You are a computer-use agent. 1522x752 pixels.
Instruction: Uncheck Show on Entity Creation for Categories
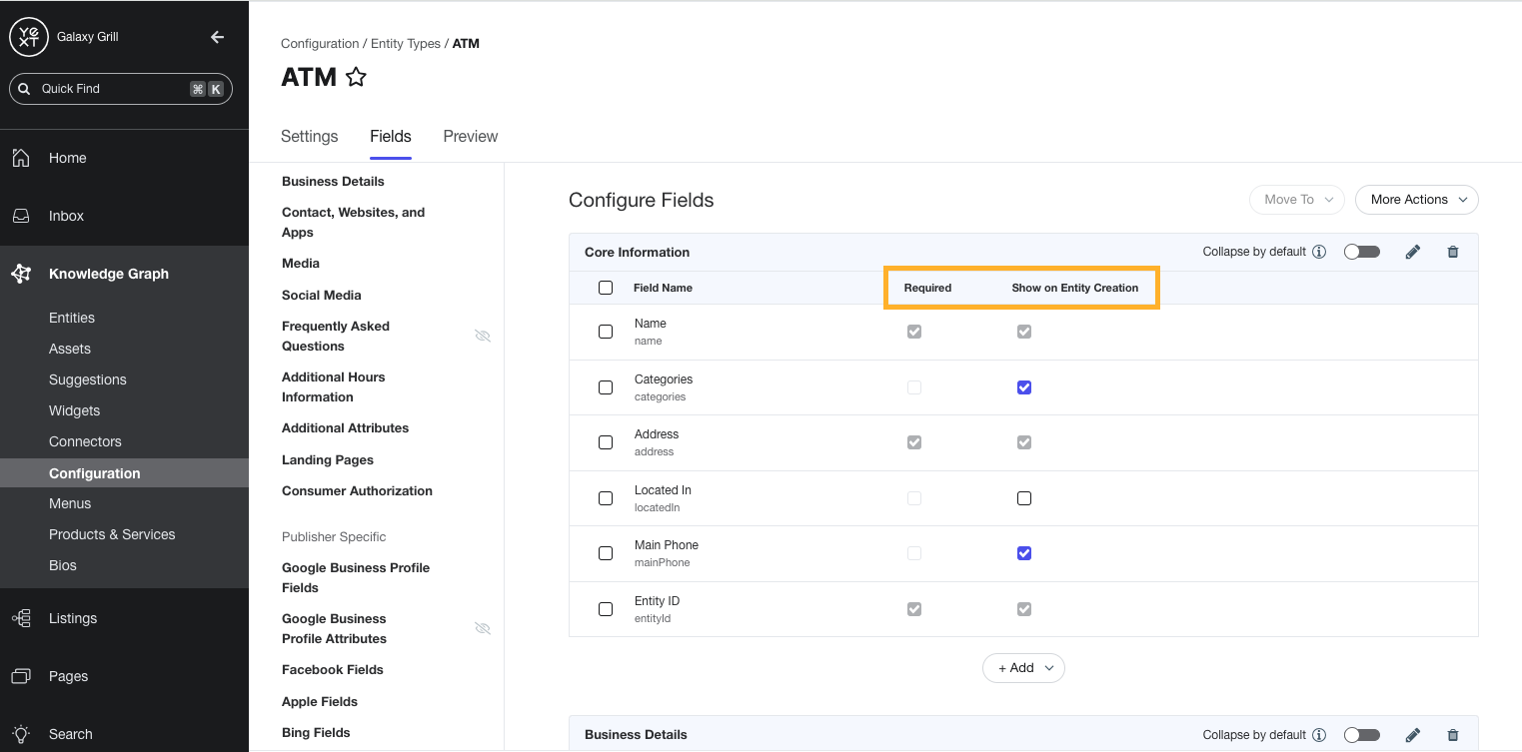click(1023, 387)
